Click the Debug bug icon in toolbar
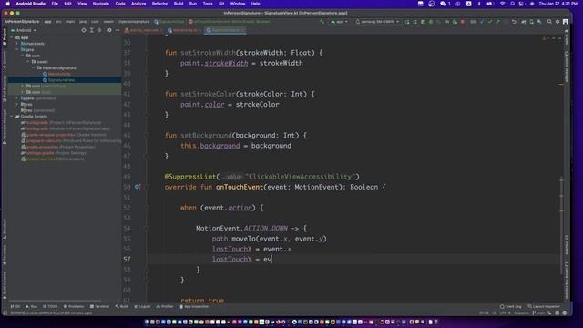Viewport: 583px width, 328px height. point(431,22)
